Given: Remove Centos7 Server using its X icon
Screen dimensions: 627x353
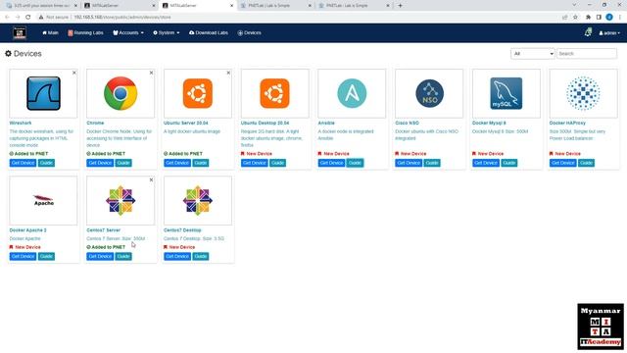Looking at the screenshot, I should [x=151, y=180].
